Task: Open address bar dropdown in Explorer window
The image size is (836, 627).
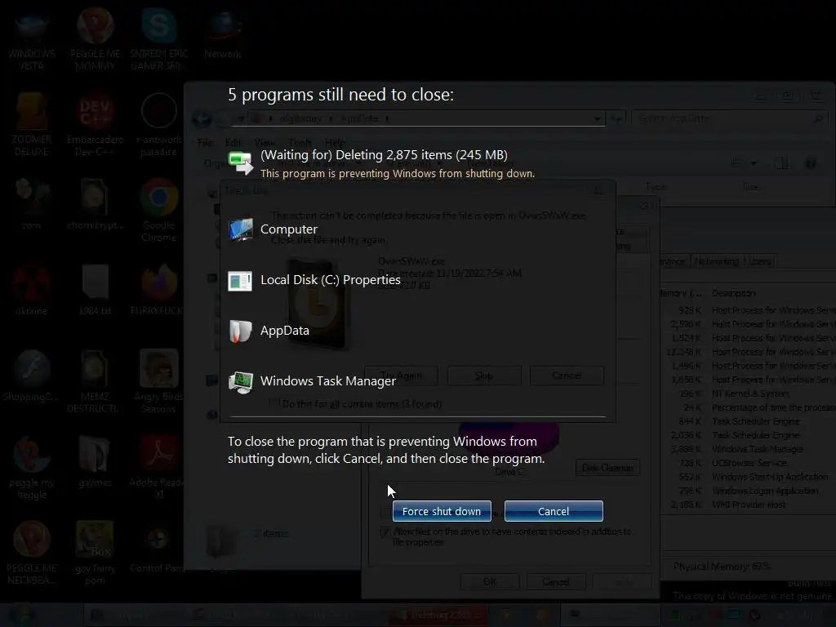Action: click(597, 118)
